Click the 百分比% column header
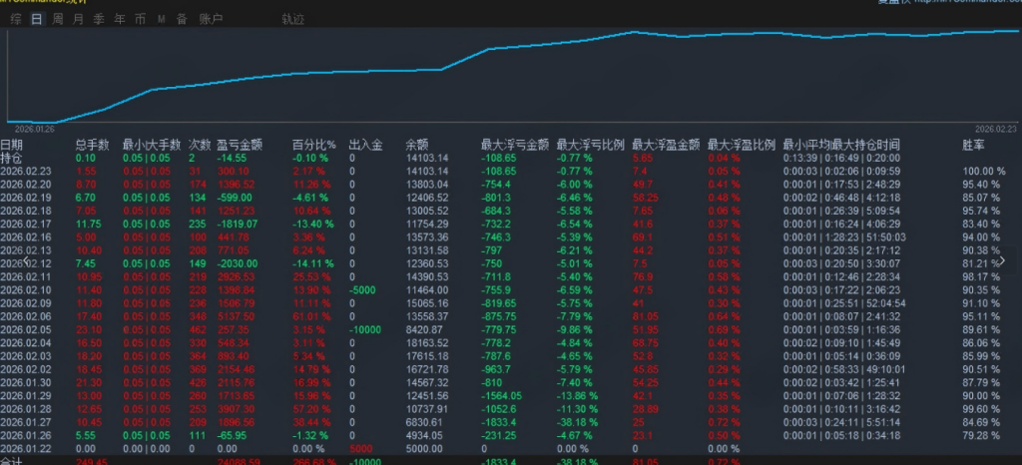This screenshot has height=465, width=1022. (314, 145)
